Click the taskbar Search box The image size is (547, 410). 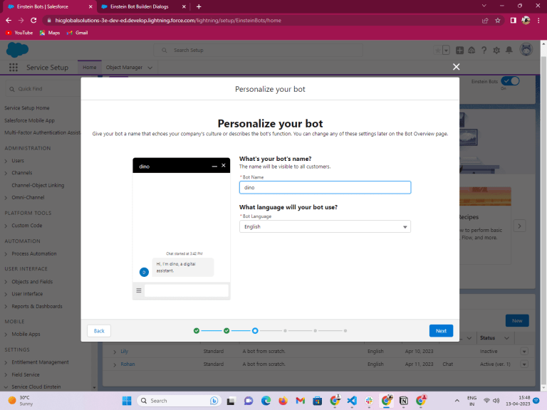tap(179, 401)
